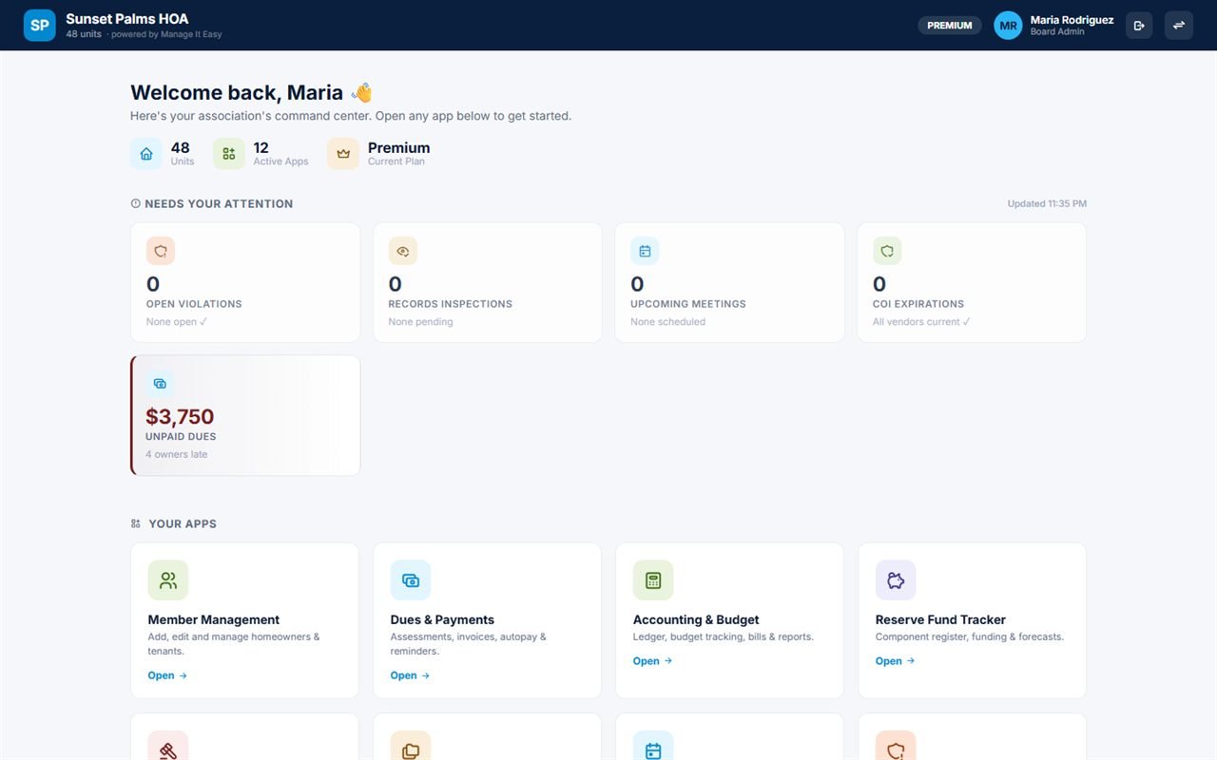Click the '4 owners late' text
This screenshot has width=1217, height=760.
[x=177, y=454]
